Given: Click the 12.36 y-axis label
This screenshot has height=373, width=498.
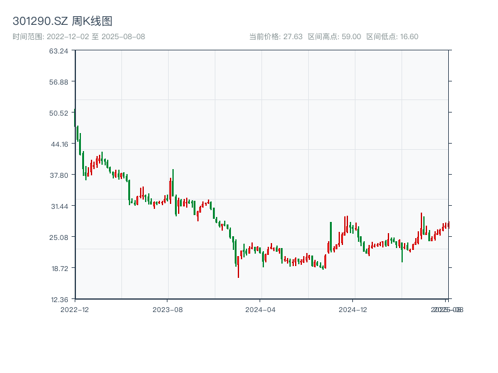Looking at the screenshot, I should point(59,300).
